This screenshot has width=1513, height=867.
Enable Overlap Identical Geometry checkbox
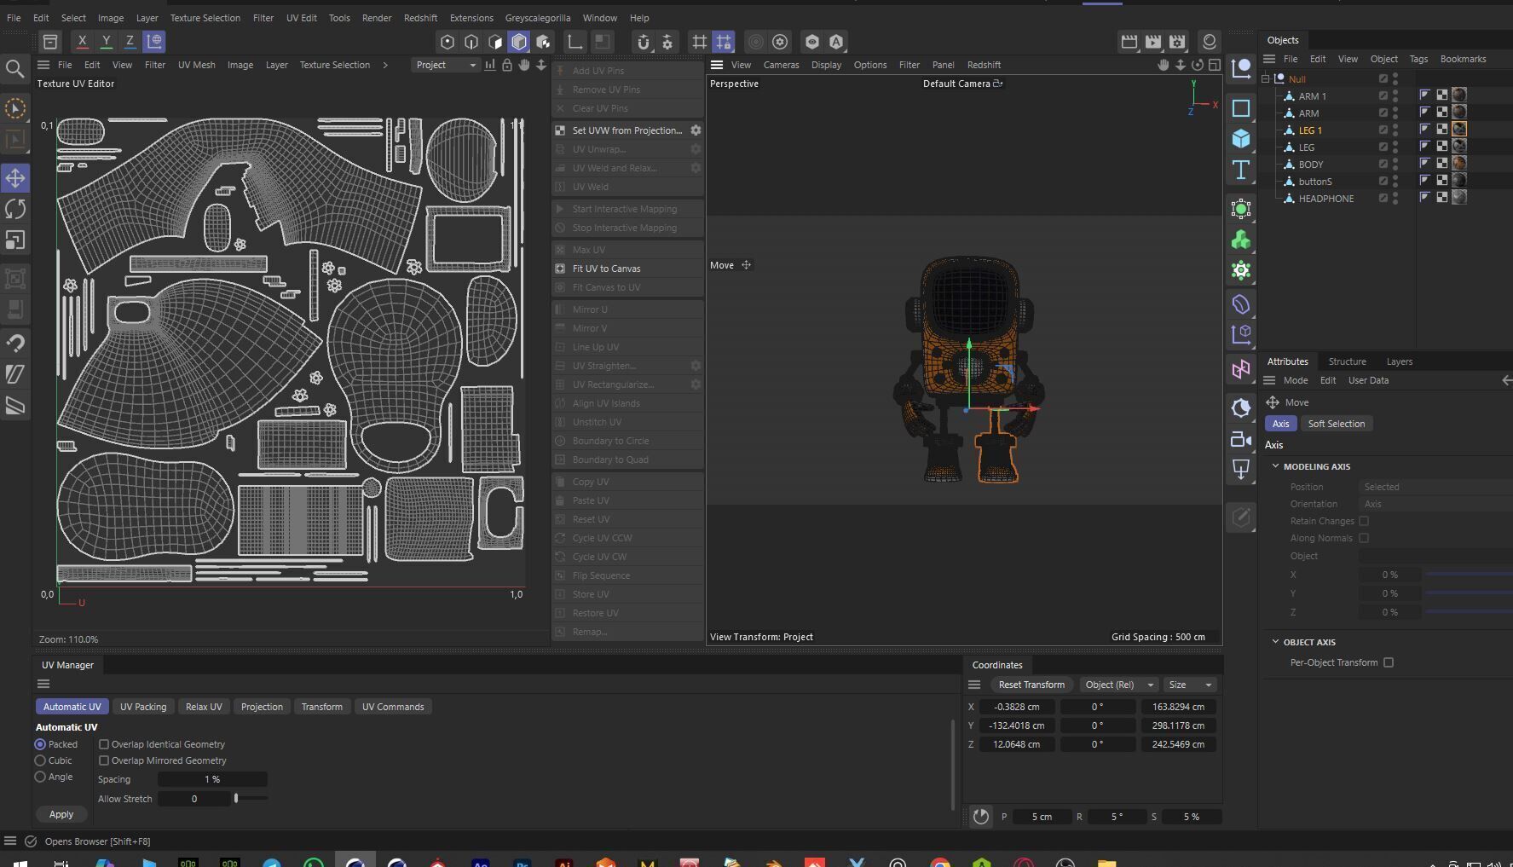click(104, 744)
